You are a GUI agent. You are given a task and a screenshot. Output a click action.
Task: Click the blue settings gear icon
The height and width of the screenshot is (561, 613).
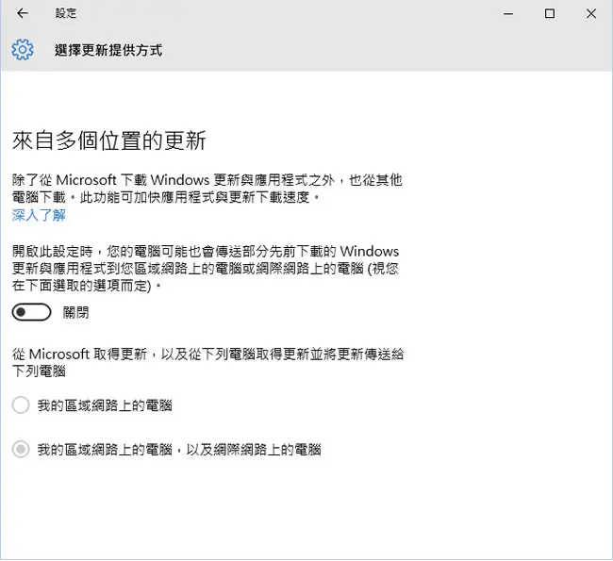[x=23, y=50]
